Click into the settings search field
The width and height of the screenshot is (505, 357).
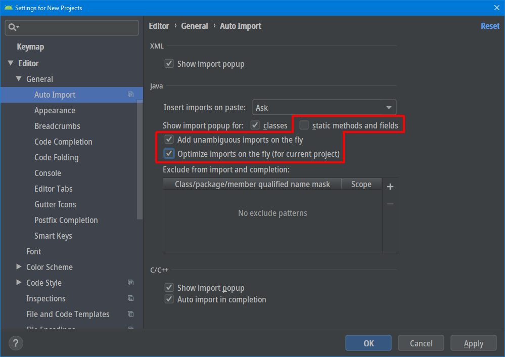[x=72, y=27]
